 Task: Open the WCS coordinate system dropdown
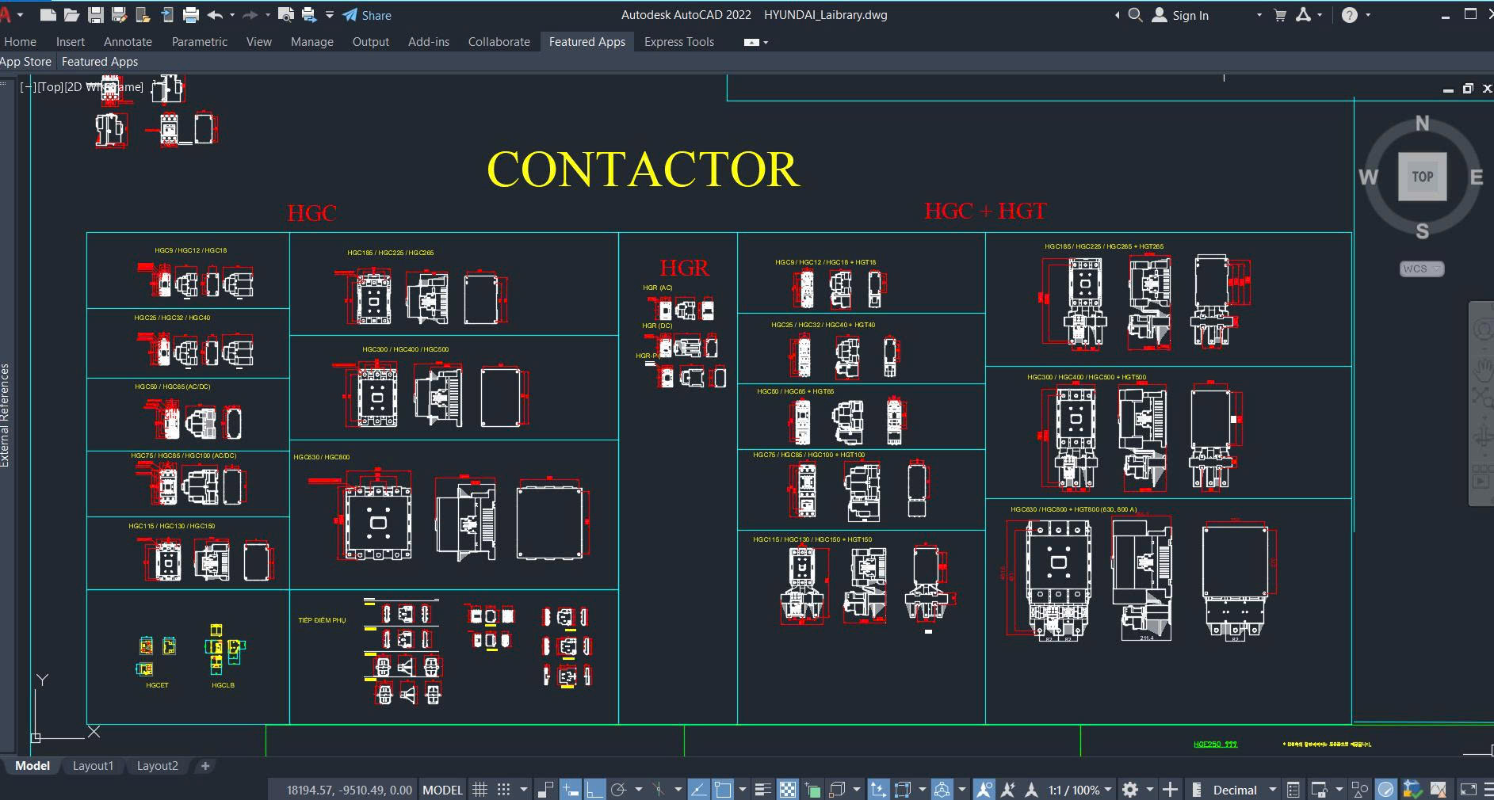(1422, 269)
